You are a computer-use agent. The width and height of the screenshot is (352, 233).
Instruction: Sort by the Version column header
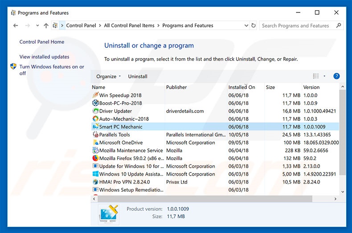(320, 87)
